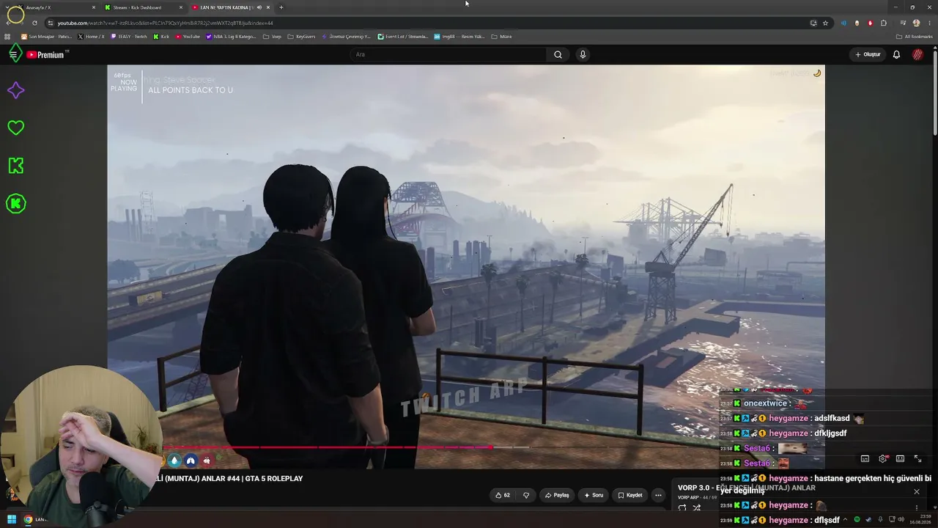The height and width of the screenshot is (528, 938).
Task: Open the ImgBB bookmark
Action: click(459, 37)
